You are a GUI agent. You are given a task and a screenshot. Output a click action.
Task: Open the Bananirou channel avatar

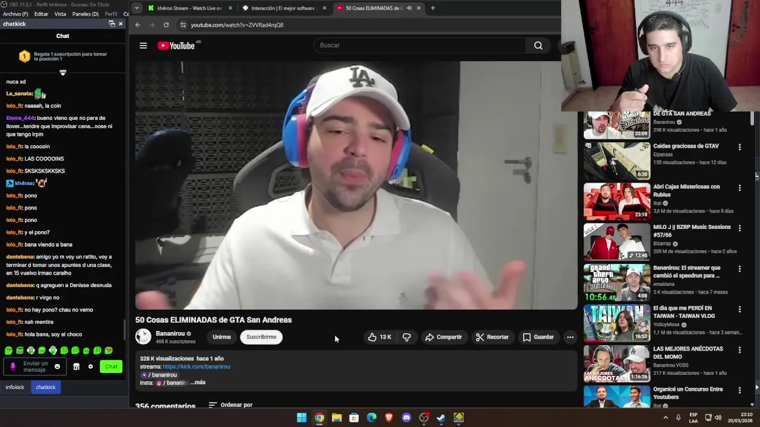pos(143,337)
